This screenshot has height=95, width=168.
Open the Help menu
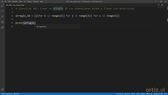click(x=41, y=2)
